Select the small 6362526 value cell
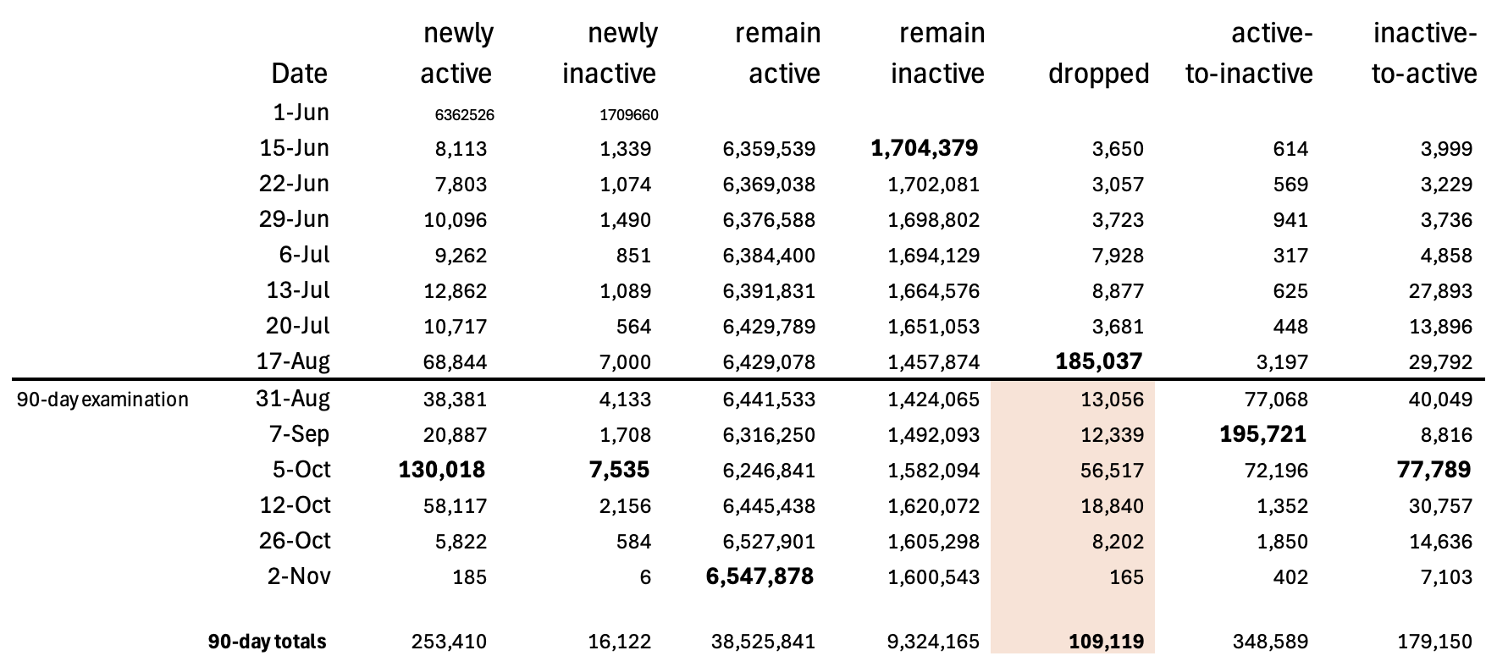This screenshot has width=1497, height=667. pos(464,115)
